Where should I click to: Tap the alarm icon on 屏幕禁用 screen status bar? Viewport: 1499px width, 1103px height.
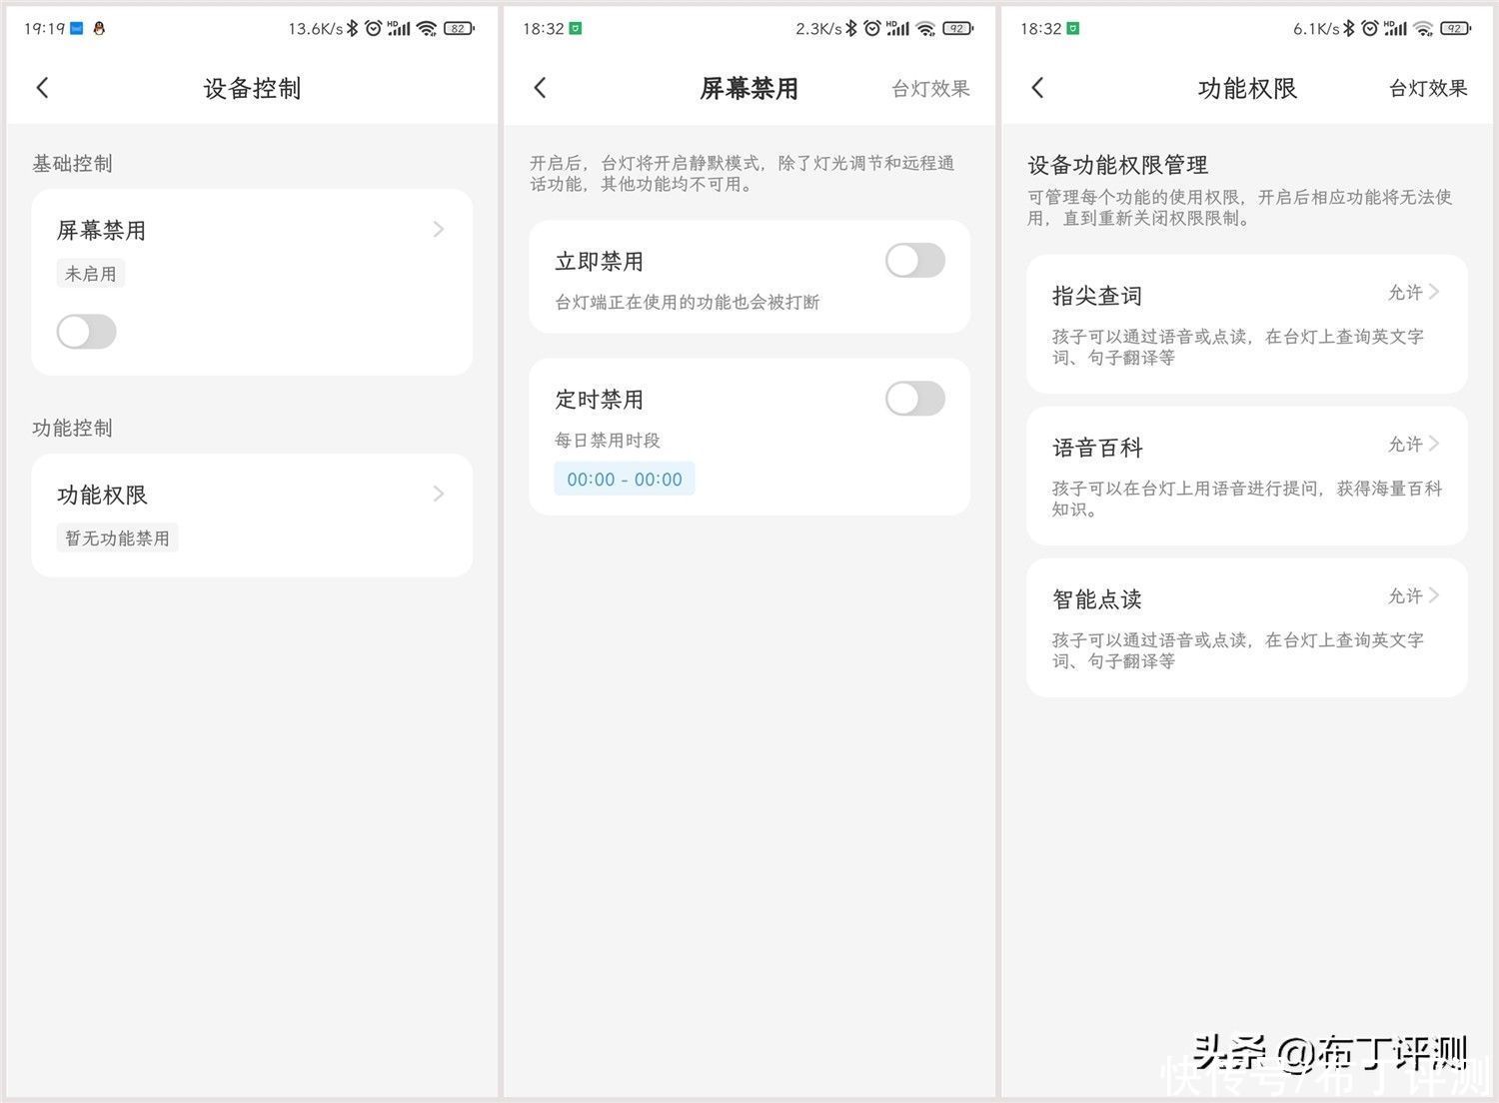[x=871, y=29]
